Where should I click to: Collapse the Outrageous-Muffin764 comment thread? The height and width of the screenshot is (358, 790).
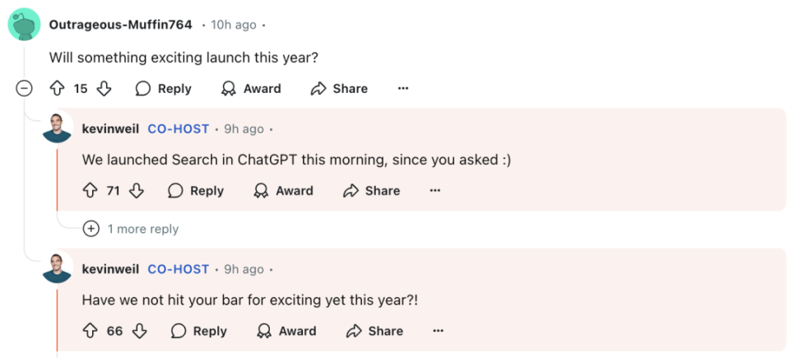(x=26, y=88)
